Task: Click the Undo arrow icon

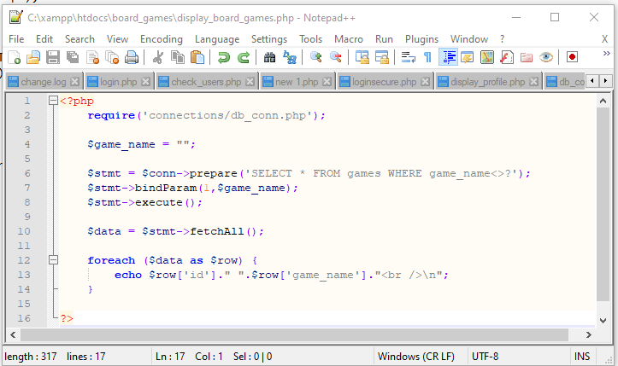Action: click(x=224, y=58)
